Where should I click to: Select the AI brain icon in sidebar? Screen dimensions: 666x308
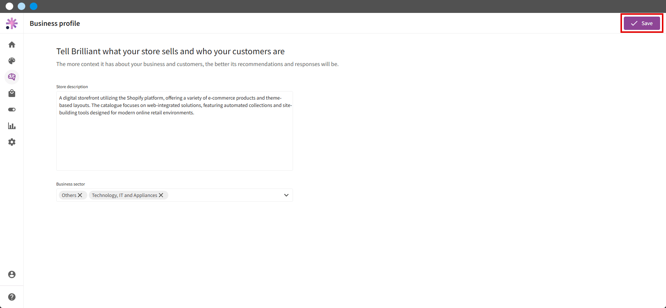pyautogui.click(x=12, y=77)
